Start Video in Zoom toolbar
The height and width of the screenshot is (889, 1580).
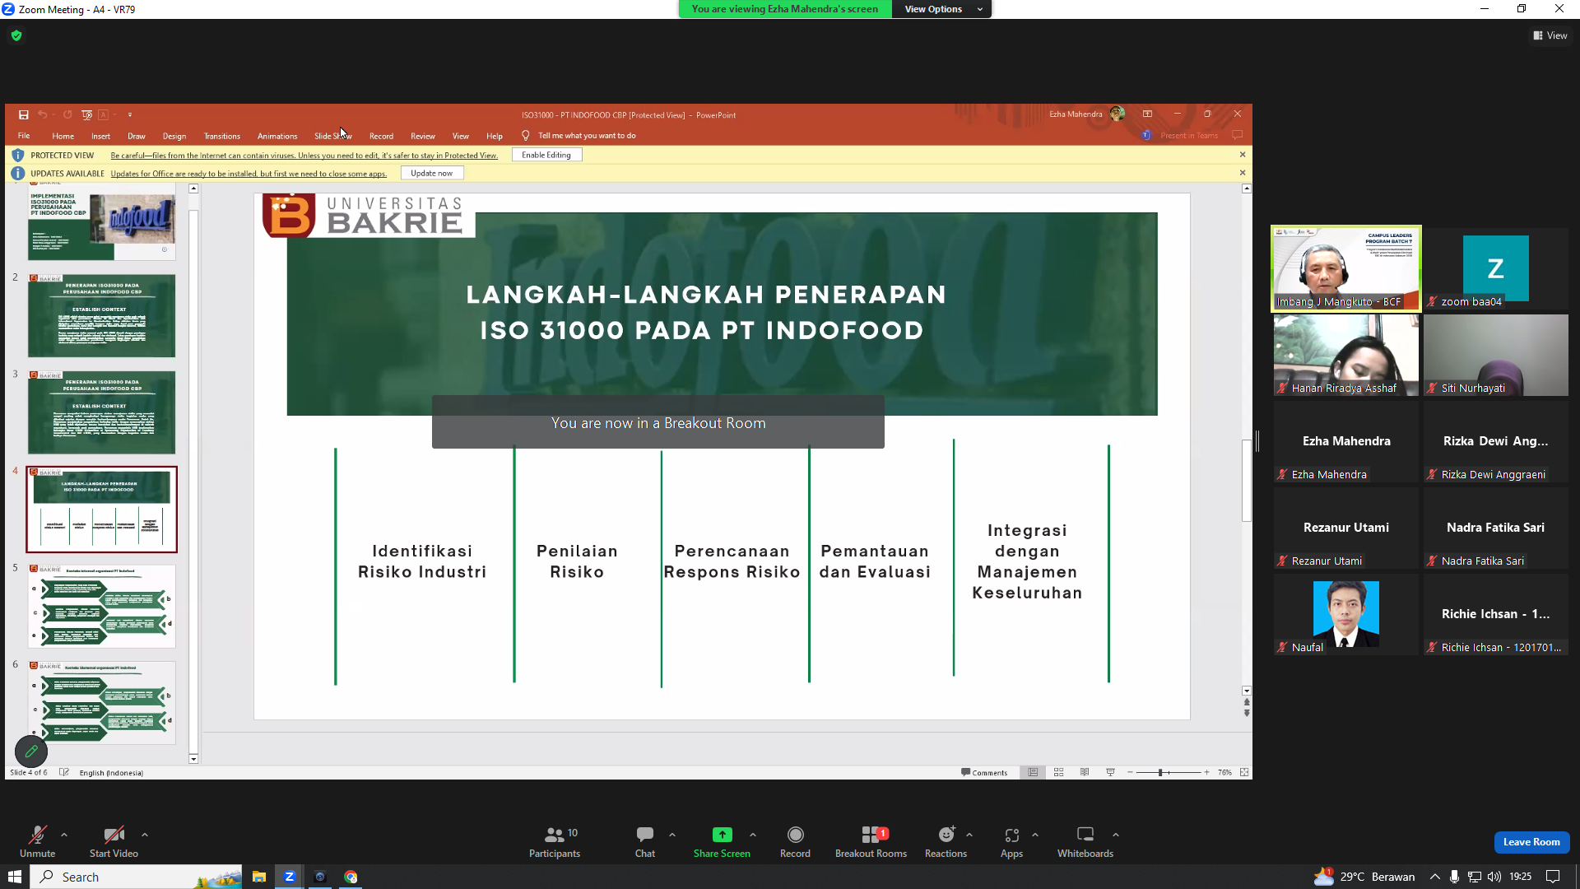pyautogui.click(x=114, y=841)
